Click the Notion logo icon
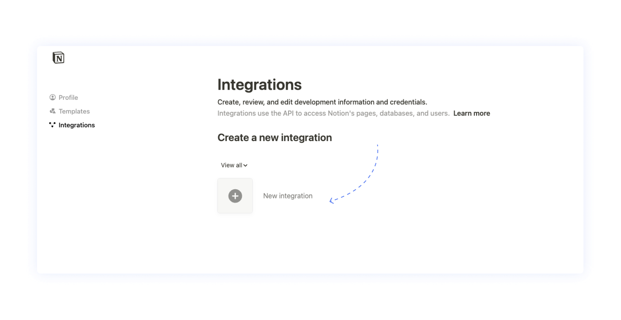 coord(58,58)
